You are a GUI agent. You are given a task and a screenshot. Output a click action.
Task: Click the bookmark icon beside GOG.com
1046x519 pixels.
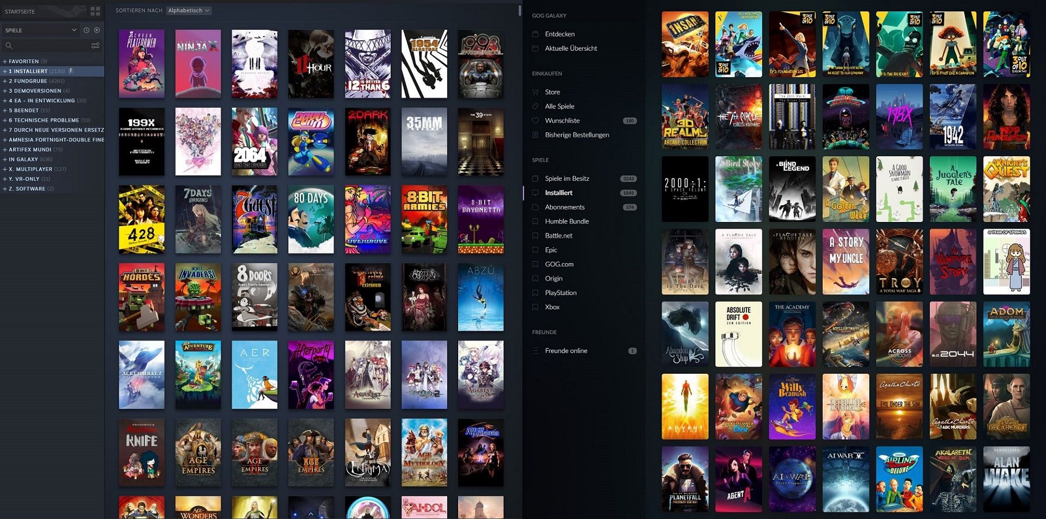point(535,264)
